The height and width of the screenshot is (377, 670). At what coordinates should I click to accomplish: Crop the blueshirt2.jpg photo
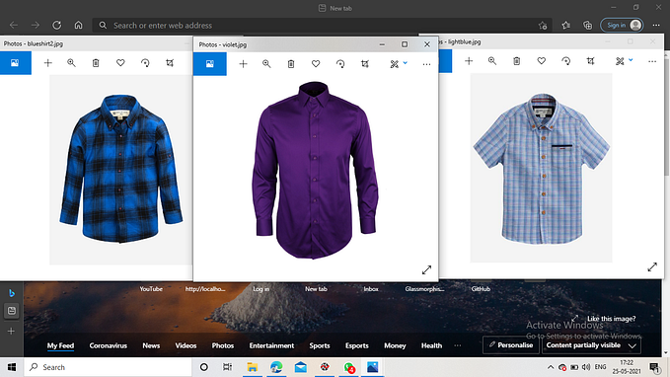[x=170, y=63]
